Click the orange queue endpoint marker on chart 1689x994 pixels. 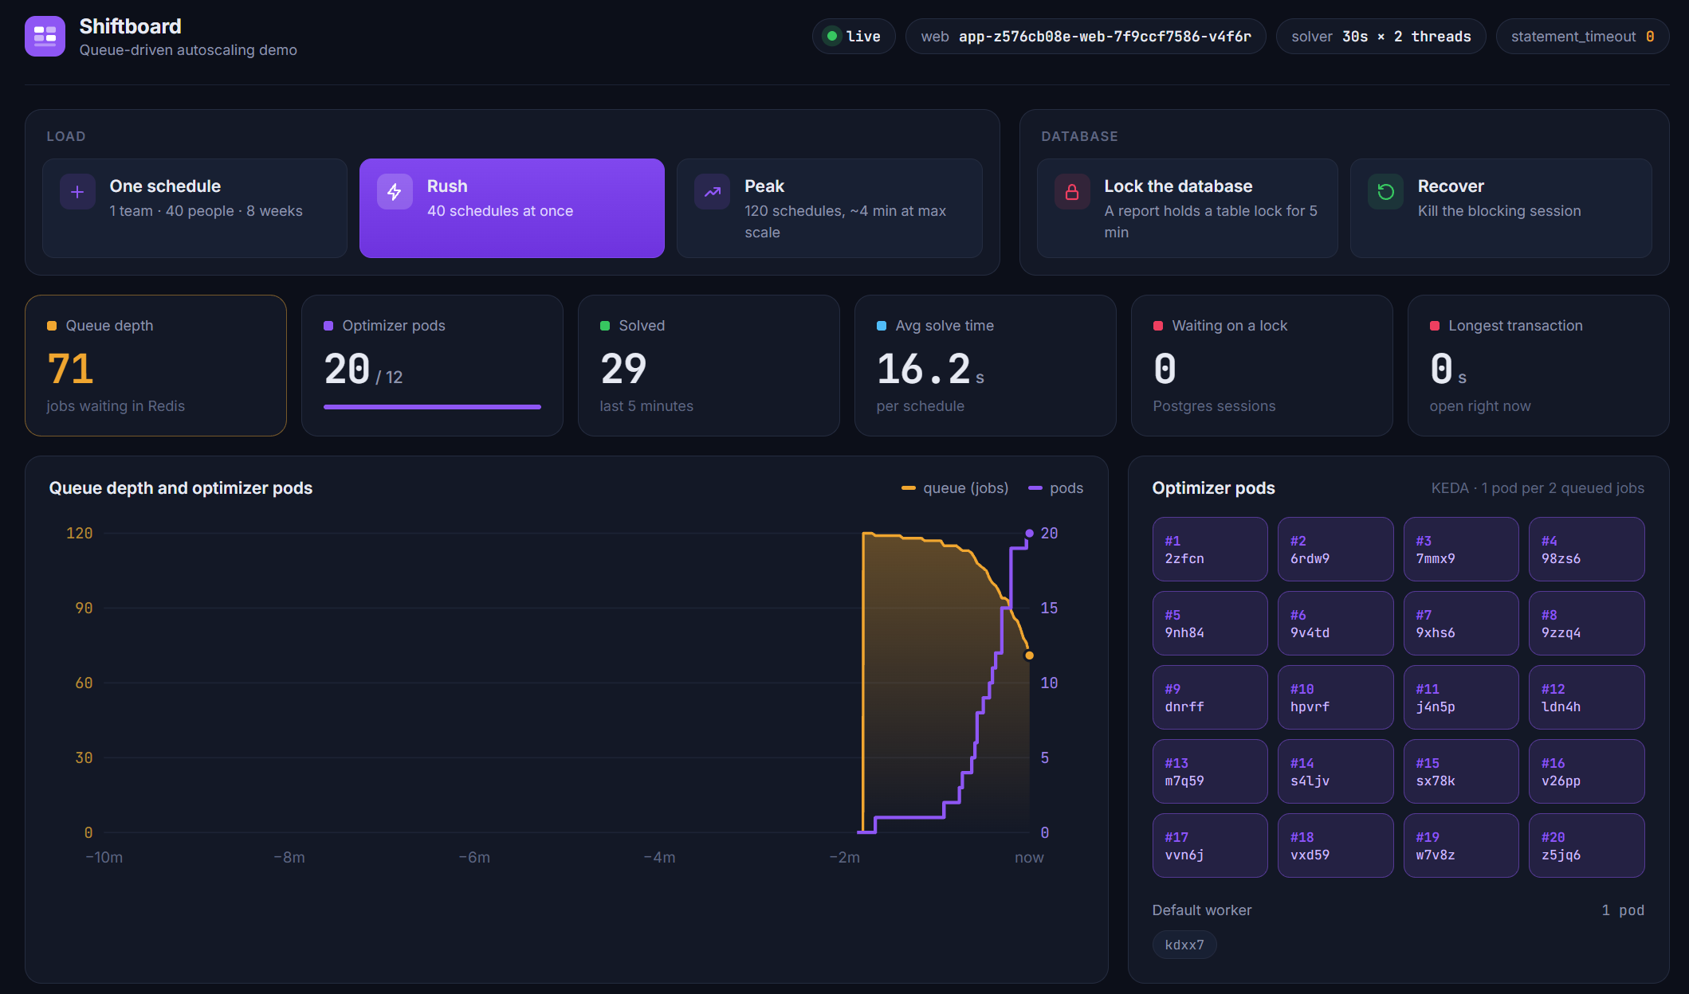click(x=1029, y=655)
